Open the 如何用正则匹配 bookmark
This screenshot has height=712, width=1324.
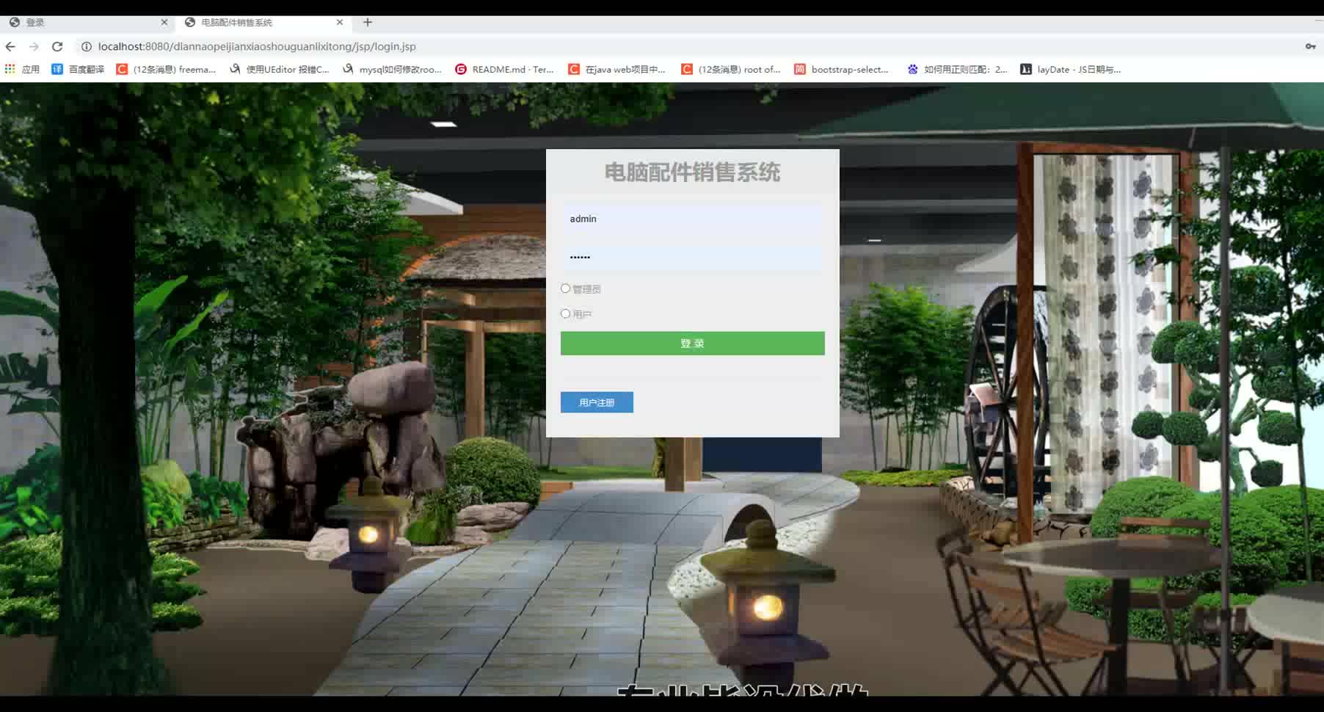pyautogui.click(x=958, y=69)
